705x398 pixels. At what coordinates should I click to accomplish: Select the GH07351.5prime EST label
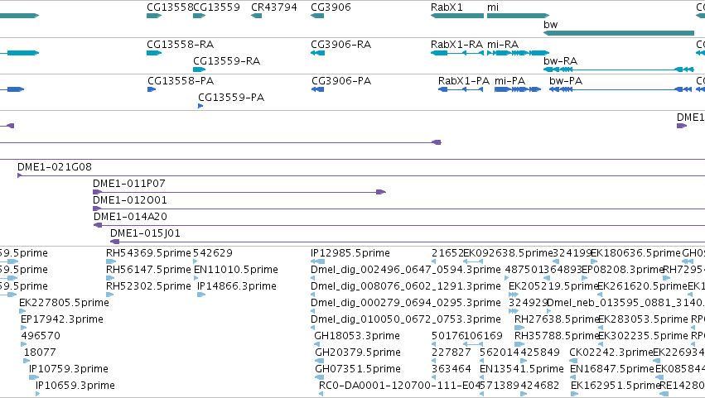click(x=358, y=370)
